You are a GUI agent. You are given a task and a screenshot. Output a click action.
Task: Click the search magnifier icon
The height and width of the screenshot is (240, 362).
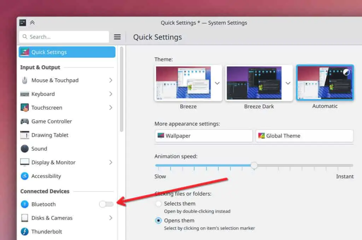click(x=24, y=36)
